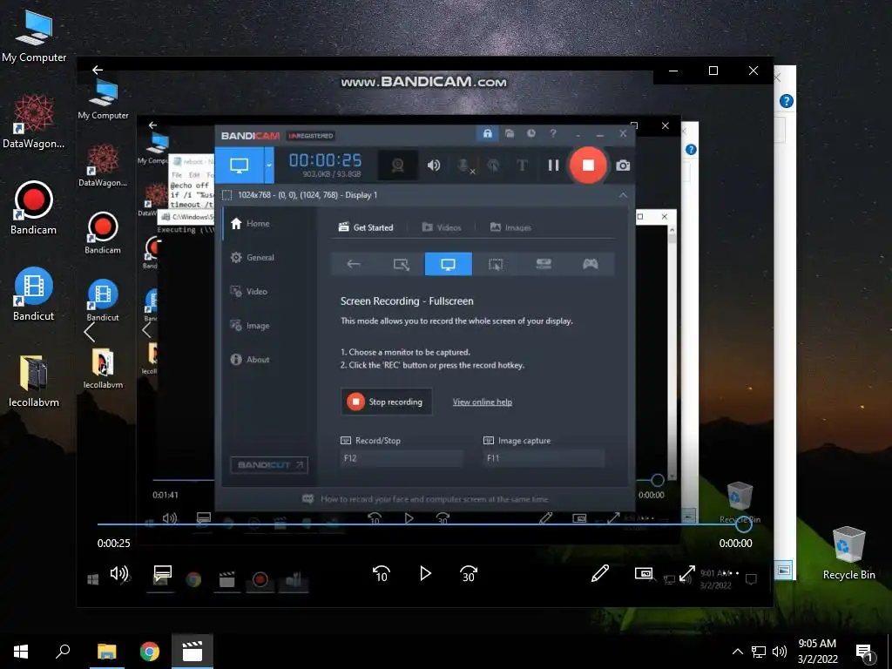The width and height of the screenshot is (892, 669).
Task: Click the Image capture hotkey field showing F11
Action: coord(544,458)
